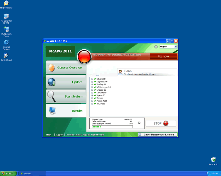Click the green scan progress bar
Viewport: 221px width, 176px height.
coord(112,127)
